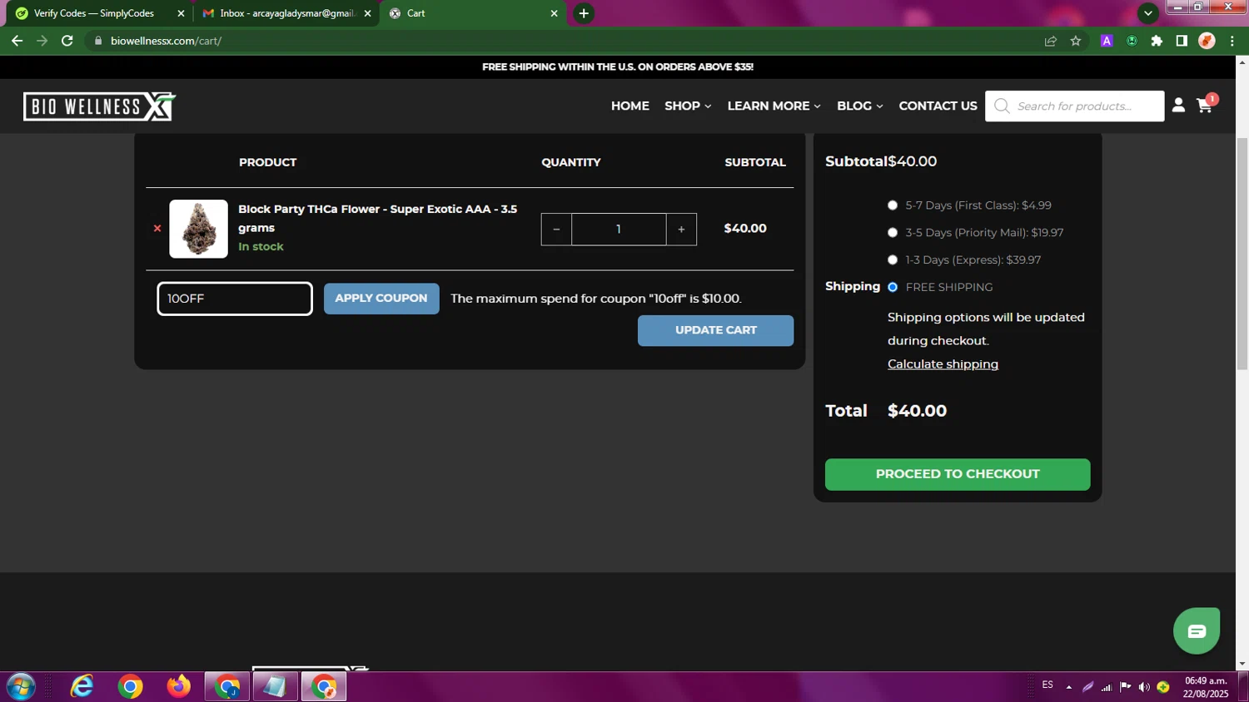View site information lock icon

click(x=98, y=41)
